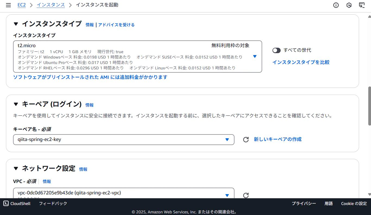Image resolution: width=371 pixels, height=215 pixels.
Task: Open プライバシー footer link
Action: [x=304, y=204]
